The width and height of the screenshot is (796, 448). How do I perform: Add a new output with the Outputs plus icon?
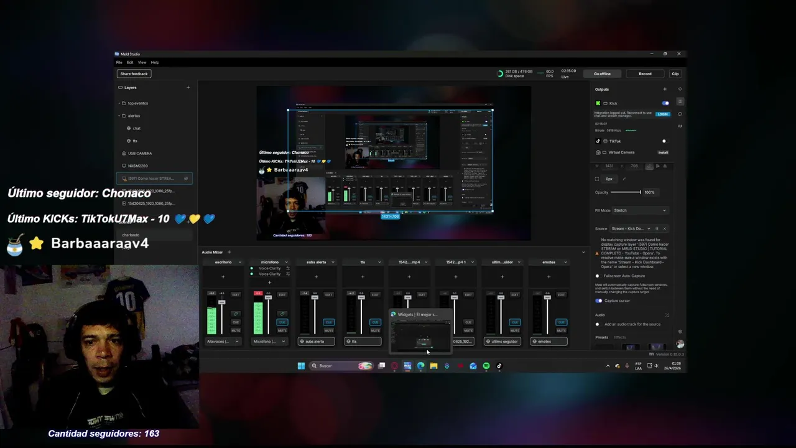[x=665, y=89]
